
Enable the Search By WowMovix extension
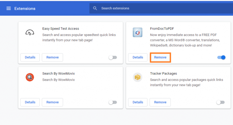click(x=113, y=102)
